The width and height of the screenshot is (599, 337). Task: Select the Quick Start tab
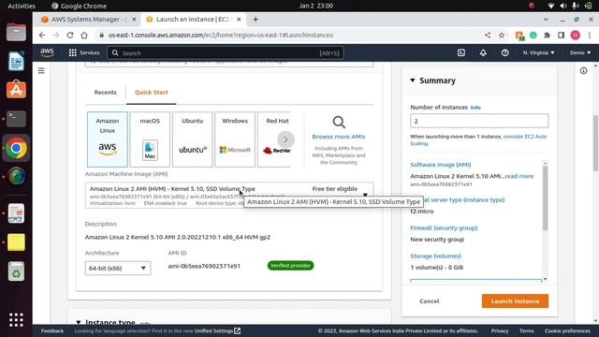coord(152,93)
